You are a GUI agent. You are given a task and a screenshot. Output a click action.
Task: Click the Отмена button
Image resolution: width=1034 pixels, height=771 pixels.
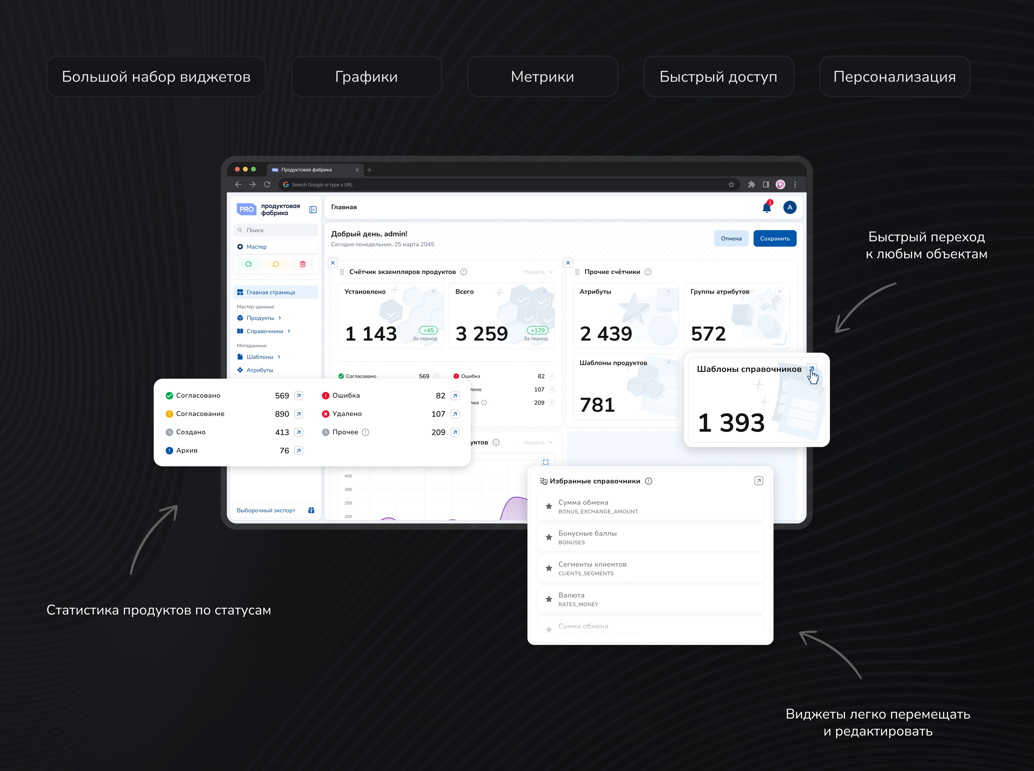[x=731, y=238]
